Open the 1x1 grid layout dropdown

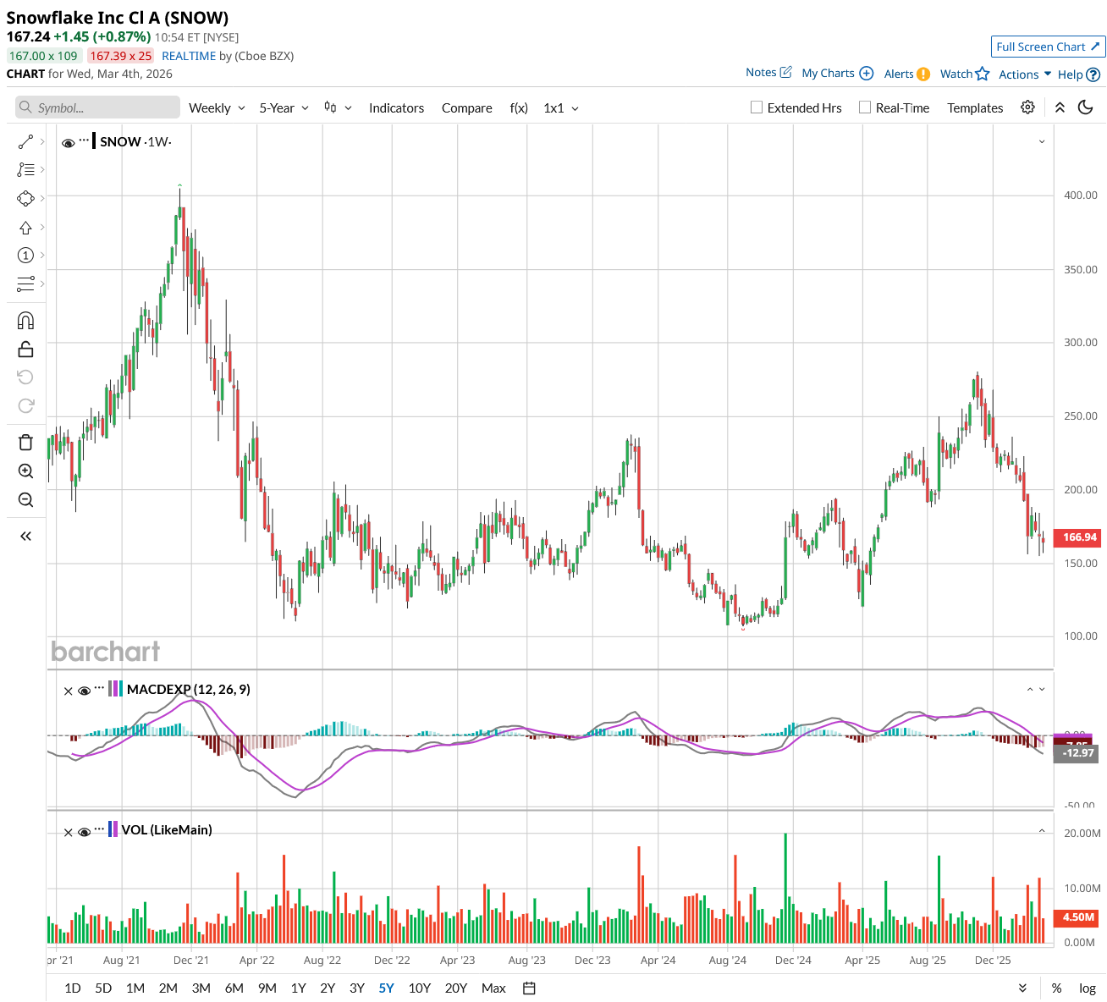[x=561, y=107]
